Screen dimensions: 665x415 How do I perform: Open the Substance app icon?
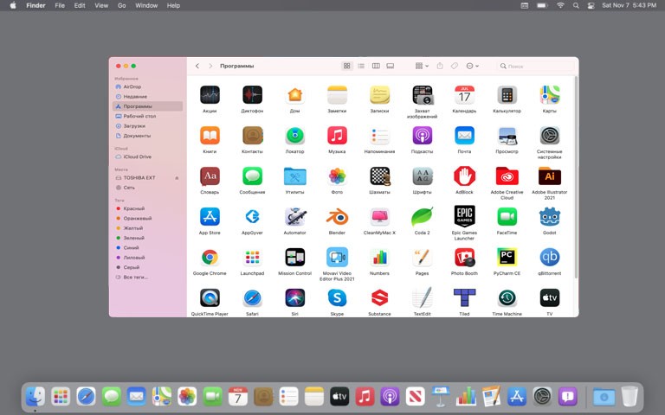pos(379,297)
